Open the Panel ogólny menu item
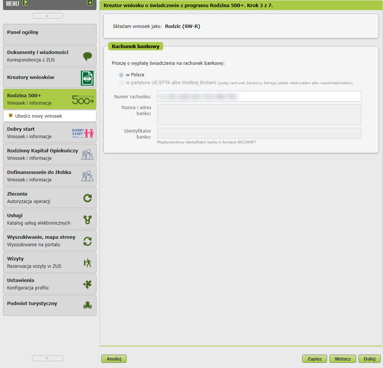383x368 pixels. [50, 34]
